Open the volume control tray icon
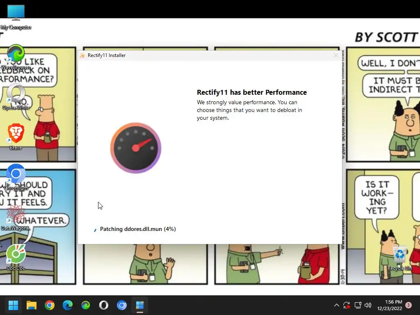Screen dimensions: 420x315 click(x=368, y=305)
